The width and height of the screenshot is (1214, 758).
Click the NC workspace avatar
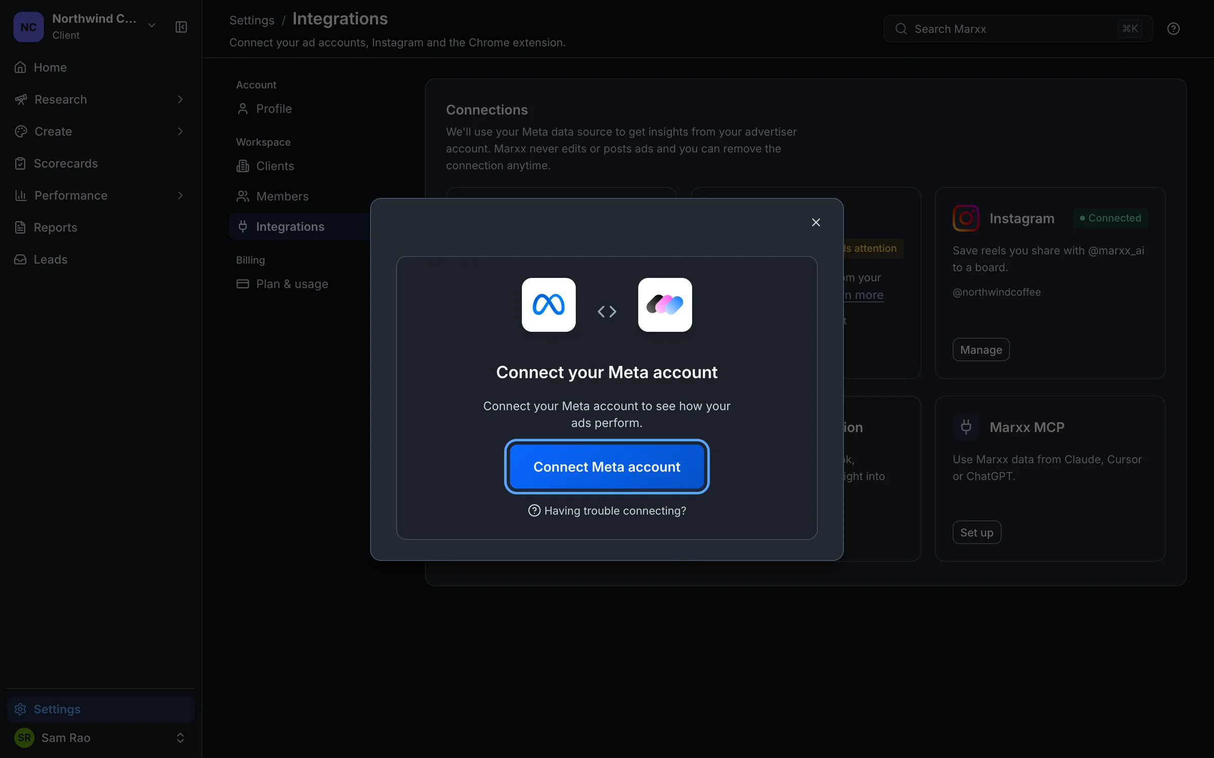pyautogui.click(x=28, y=27)
